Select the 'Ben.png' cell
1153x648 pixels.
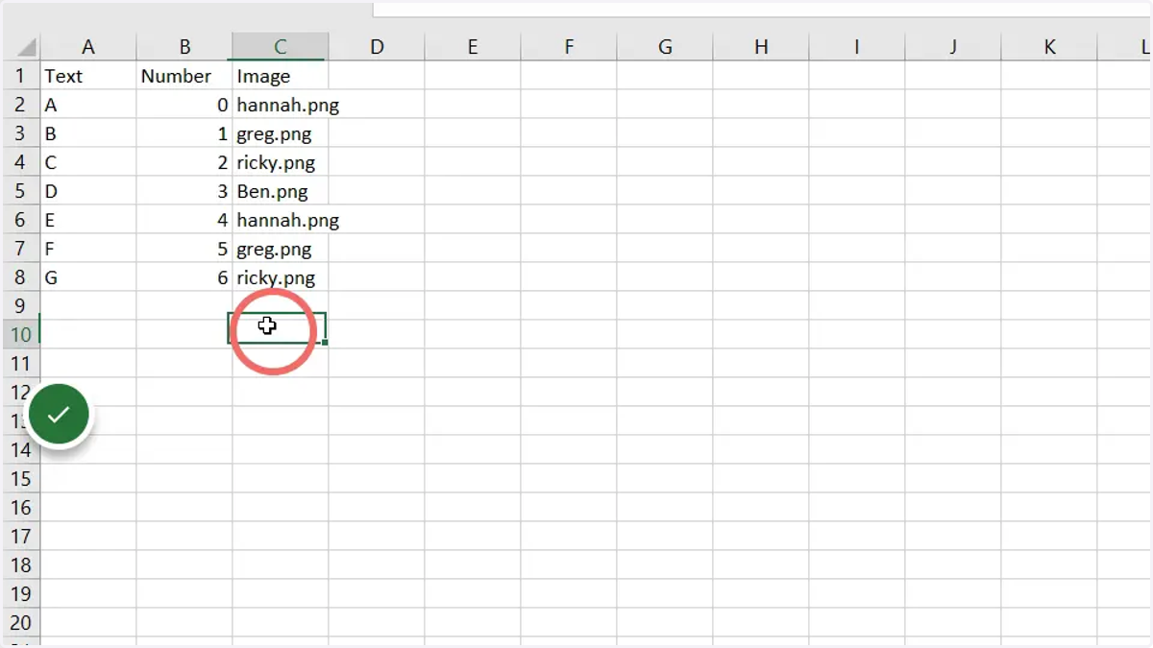coord(281,191)
